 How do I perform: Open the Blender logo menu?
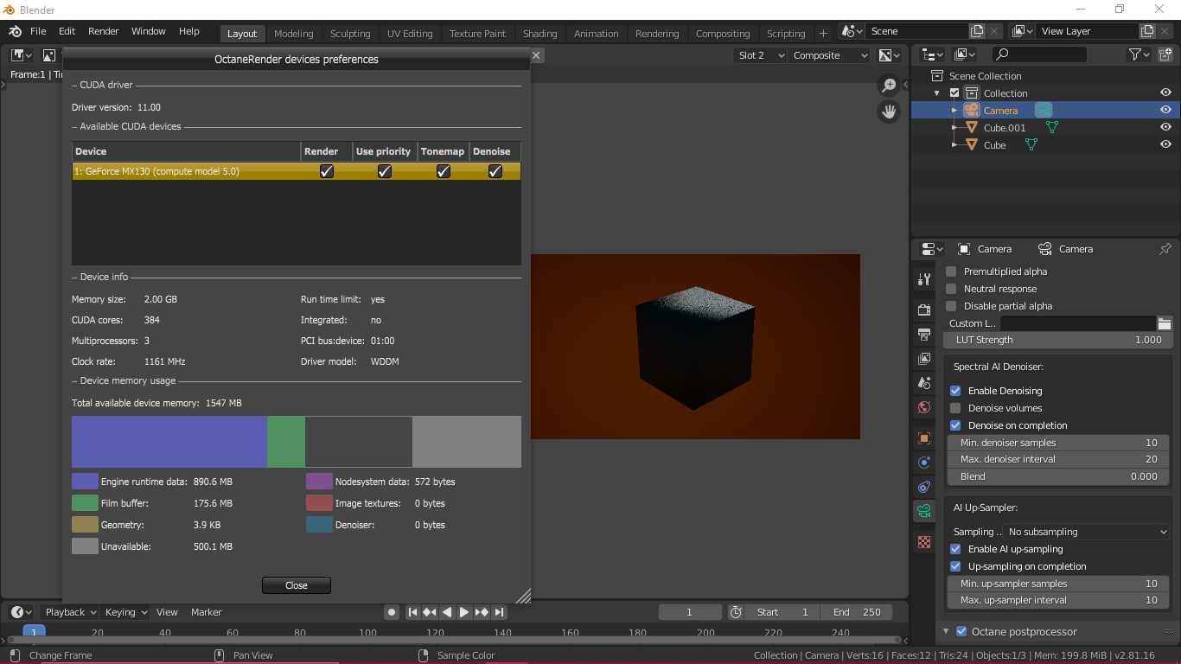(15, 32)
